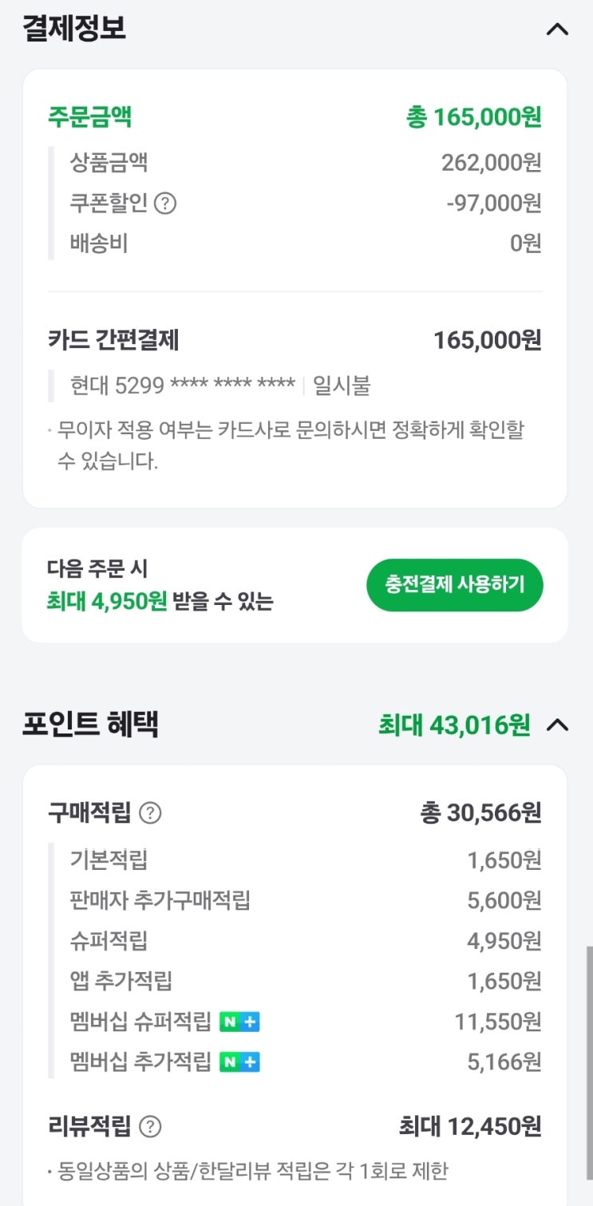The width and height of the screenshot is (593, 1206).
Task: Click the 주문금액 total label
Action: click(89, 117)
